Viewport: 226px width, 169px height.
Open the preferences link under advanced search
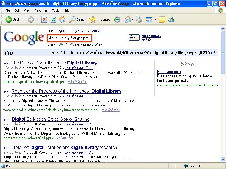point(146,40)
